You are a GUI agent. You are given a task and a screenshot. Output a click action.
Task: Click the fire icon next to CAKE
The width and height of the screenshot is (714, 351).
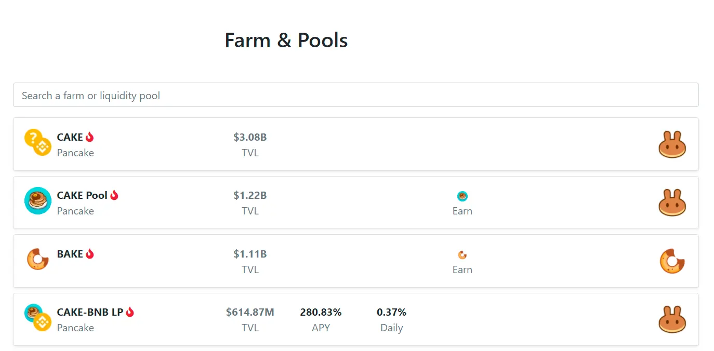90,137
